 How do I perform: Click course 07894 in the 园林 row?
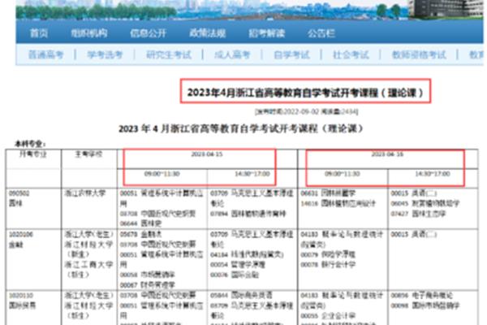[x=248, y=214]
